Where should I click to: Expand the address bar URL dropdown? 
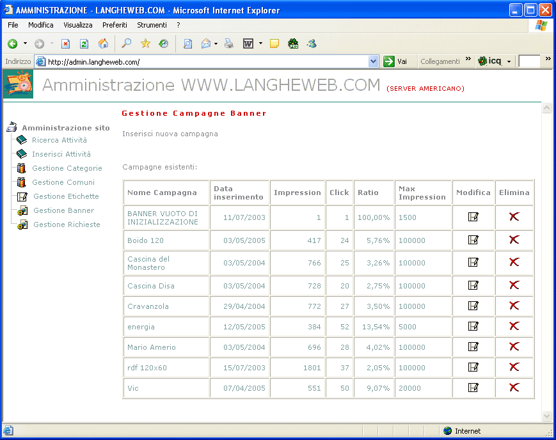coord(373,61)
